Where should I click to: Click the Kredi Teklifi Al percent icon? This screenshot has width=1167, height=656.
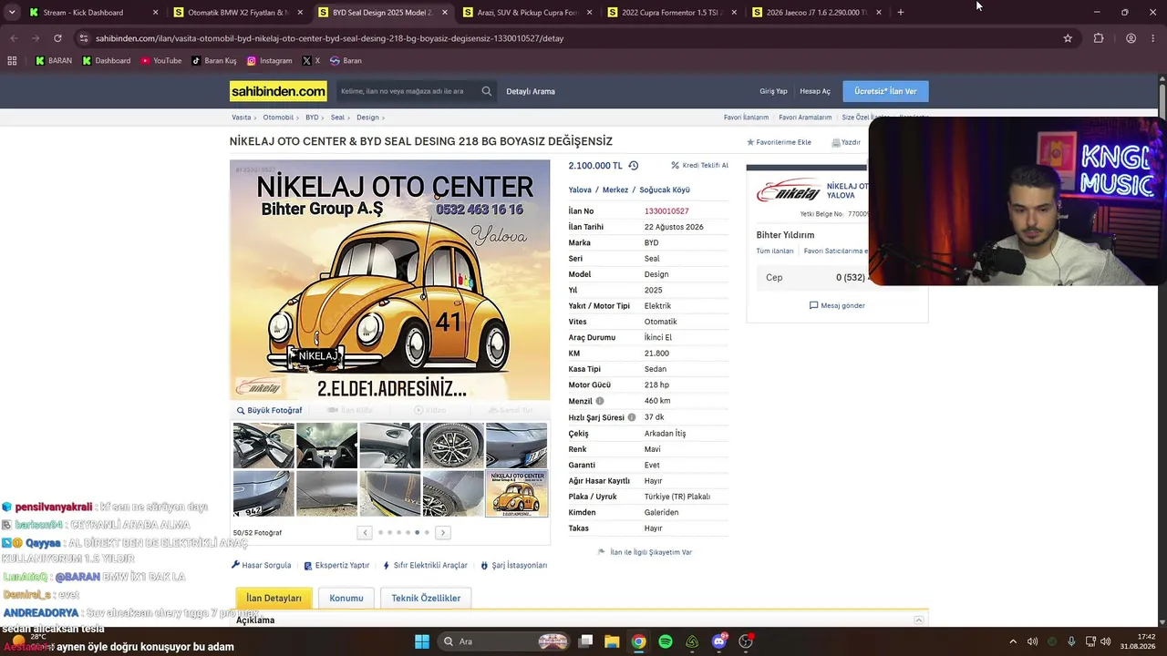[675, 166]
